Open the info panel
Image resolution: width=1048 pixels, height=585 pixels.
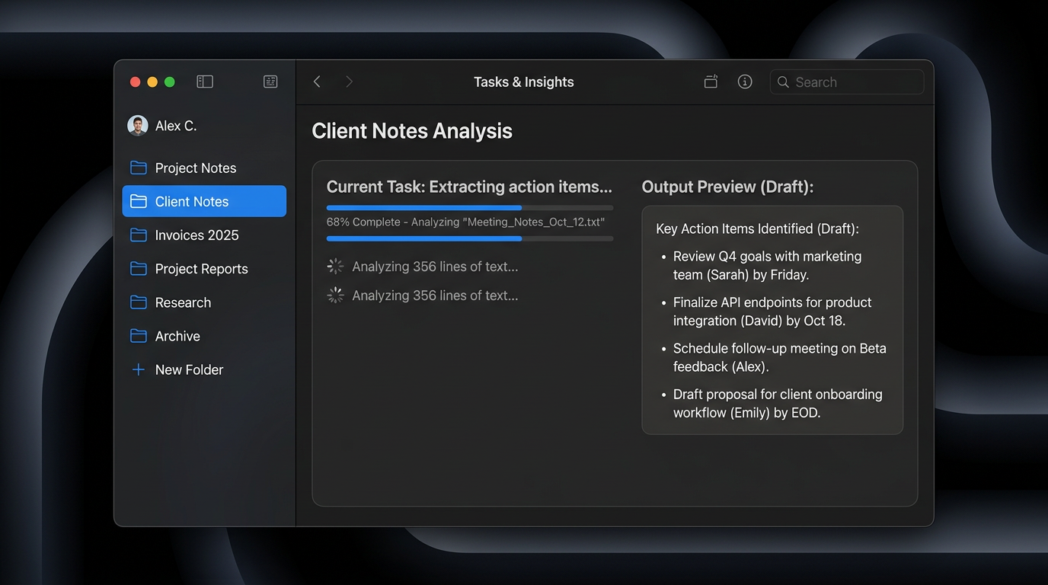point(744,82)
